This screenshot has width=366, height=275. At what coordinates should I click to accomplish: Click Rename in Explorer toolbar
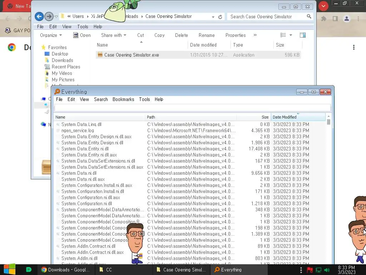coord(207,35)
